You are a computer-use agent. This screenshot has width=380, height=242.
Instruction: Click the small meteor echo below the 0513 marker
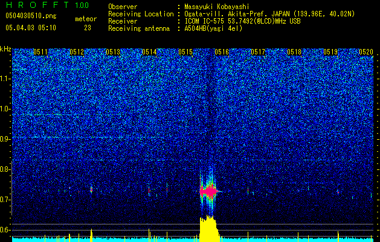coord(91,189)
